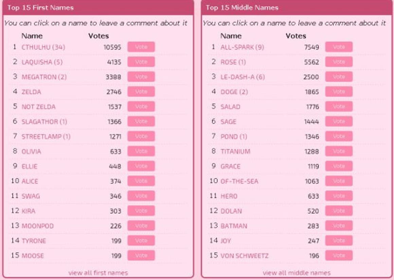
Task: Click the OF-THE-SEA middle name
Action: point(239,181)
